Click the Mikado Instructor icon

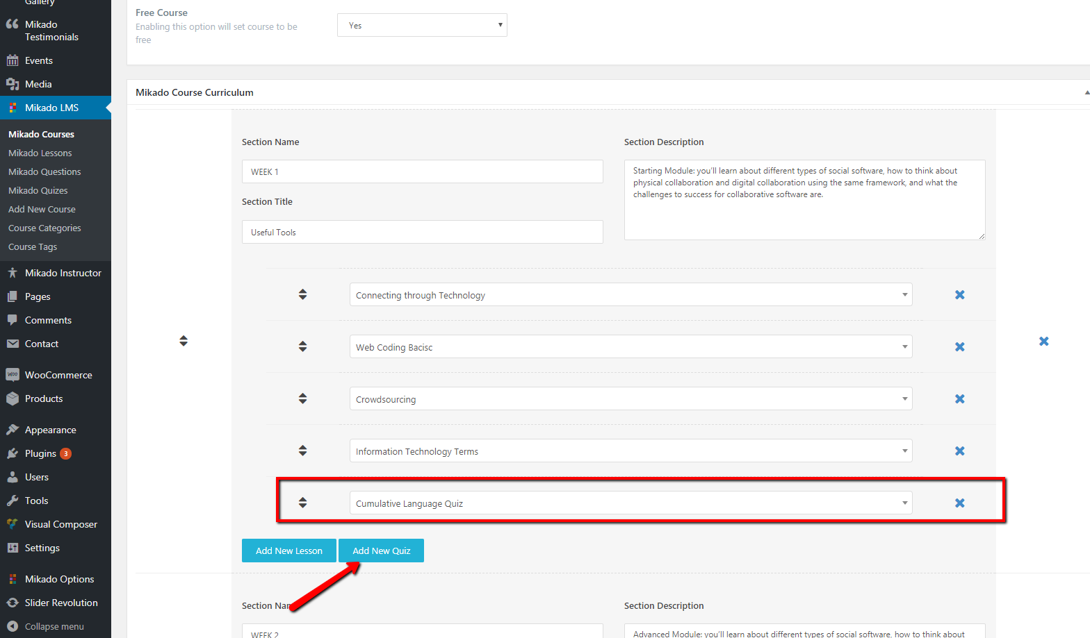click(13, 273)
